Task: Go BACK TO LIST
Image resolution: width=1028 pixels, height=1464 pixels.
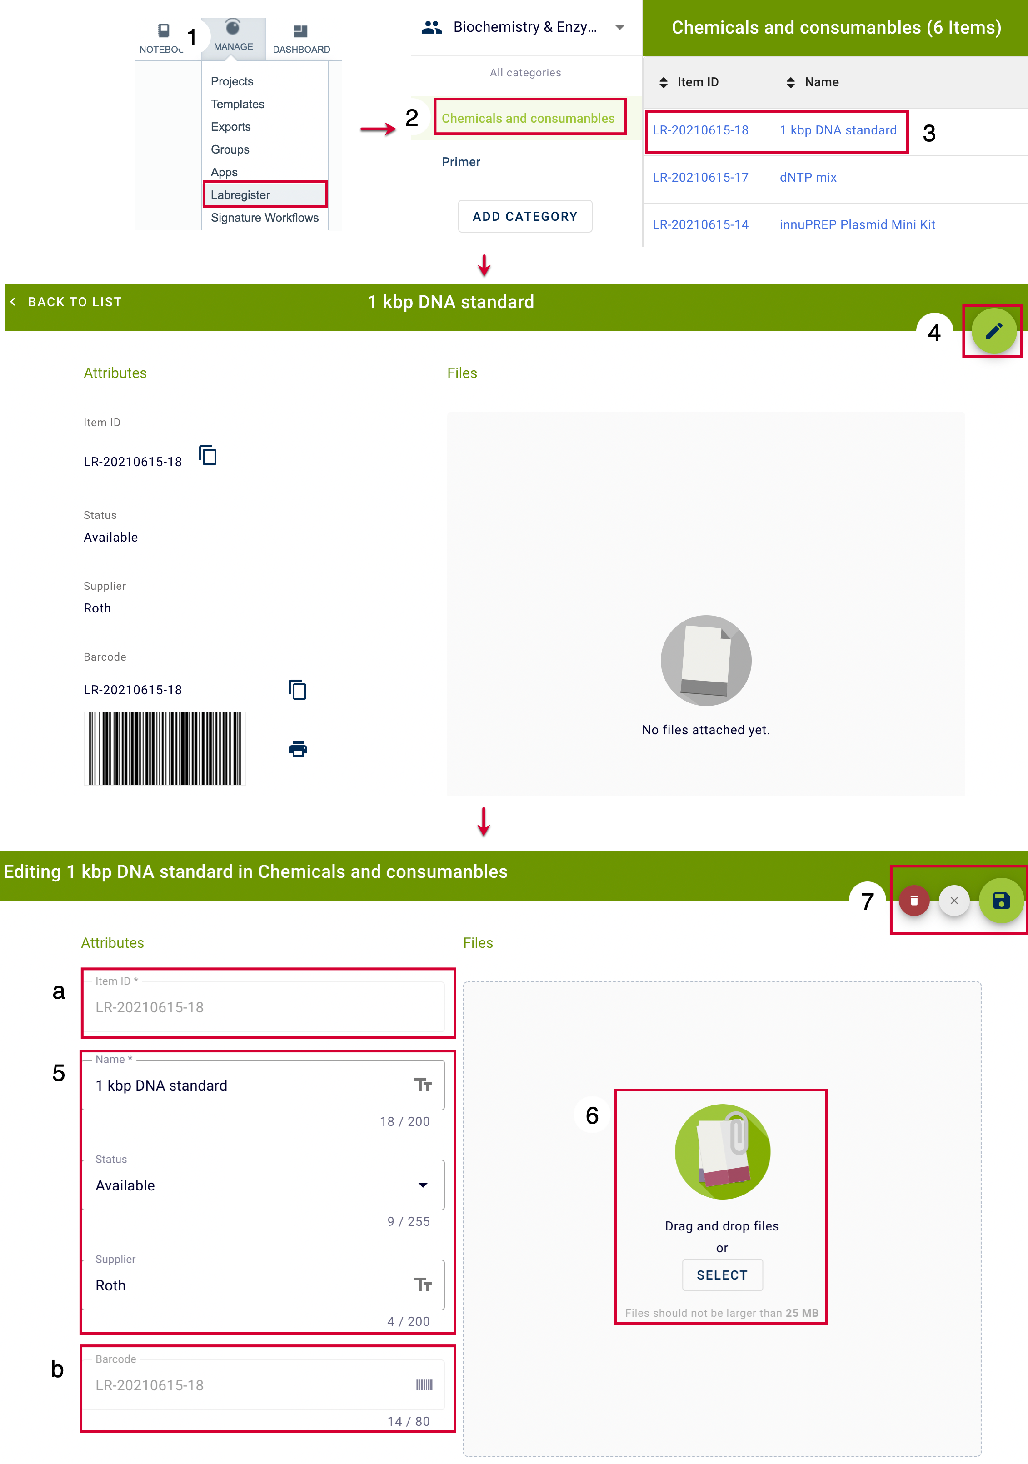Action: coord(66,302)
